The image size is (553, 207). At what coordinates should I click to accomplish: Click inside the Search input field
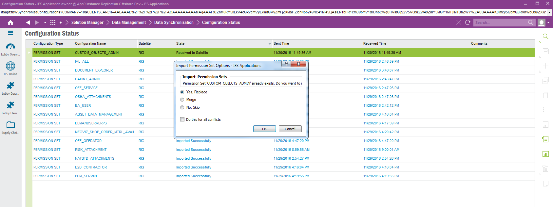(x=500, y=23)
